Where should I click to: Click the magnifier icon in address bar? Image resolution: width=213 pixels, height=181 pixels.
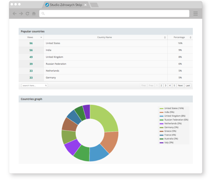tap(43, 13)
